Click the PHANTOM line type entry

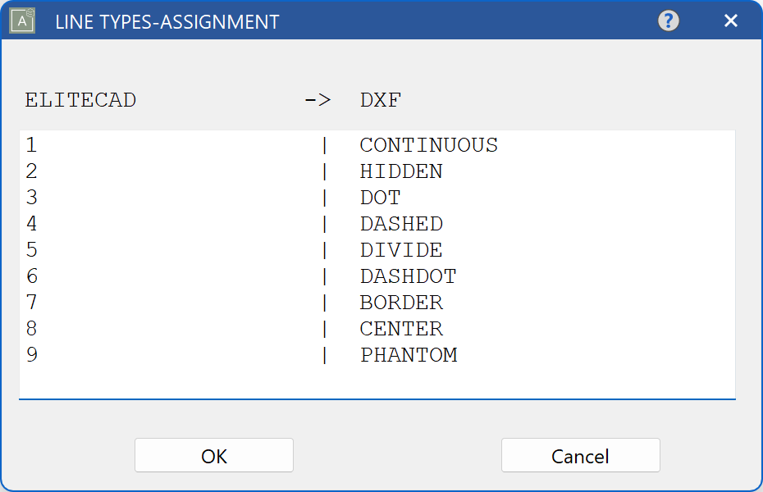(x=409, y=355)
